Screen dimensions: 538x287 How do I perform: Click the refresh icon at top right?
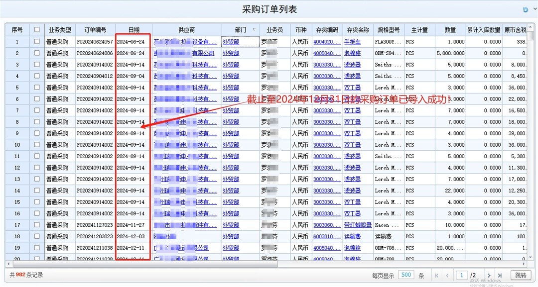coord(525,9)
